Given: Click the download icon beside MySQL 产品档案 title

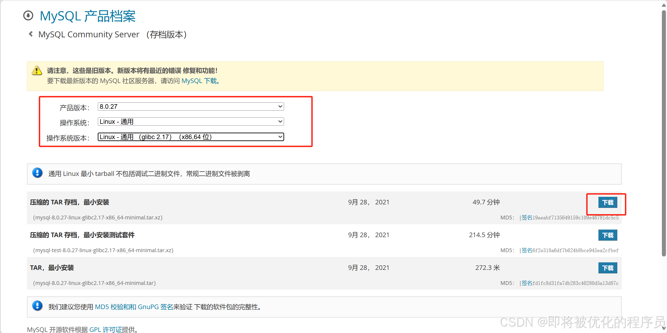Looking at the screenshot, I should (x=28, y=16).
